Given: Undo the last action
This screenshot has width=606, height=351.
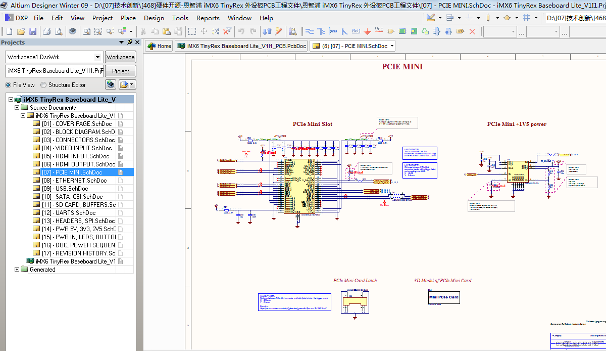Looking at the screenshot, I should [241, 31].
